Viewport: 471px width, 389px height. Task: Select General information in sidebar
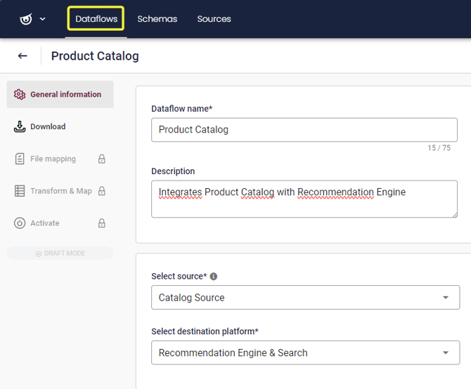point(60,94)
